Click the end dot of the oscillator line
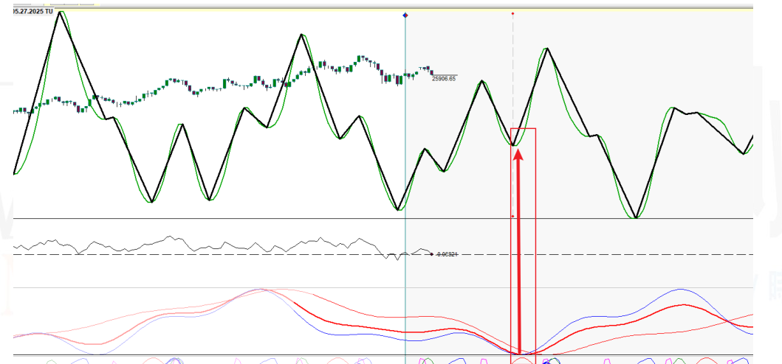Viewport: 782px width, 364px height. 431,254
